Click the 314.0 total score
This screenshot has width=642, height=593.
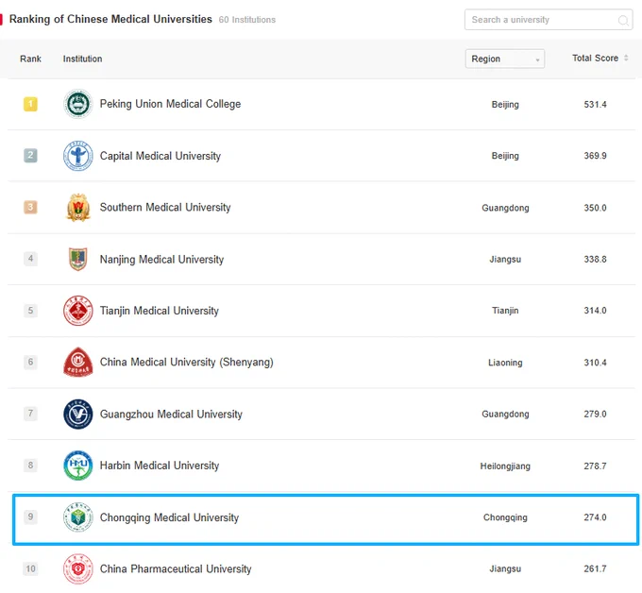595,311
